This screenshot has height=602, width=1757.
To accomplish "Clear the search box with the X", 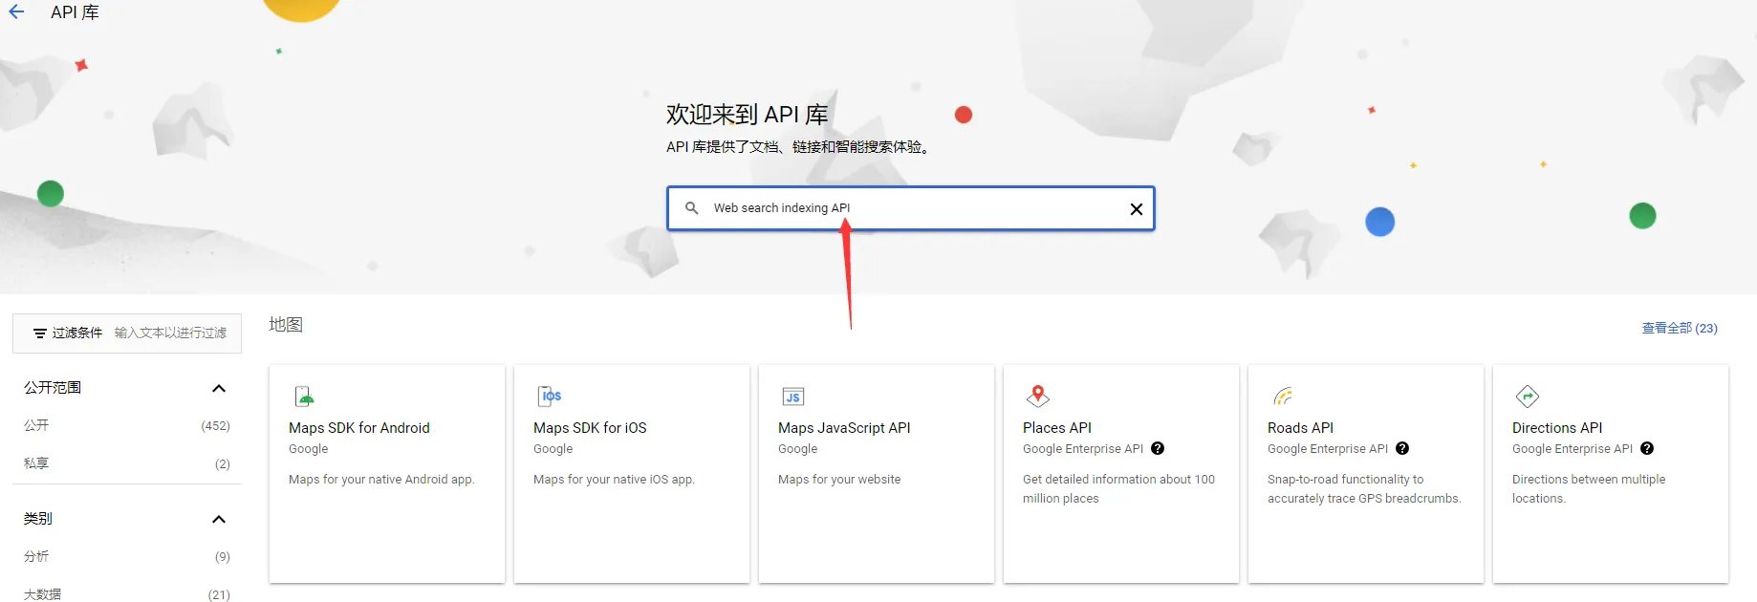I will click(1137, 209).
